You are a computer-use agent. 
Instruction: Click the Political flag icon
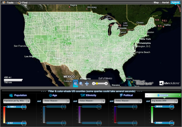(121, 95)
